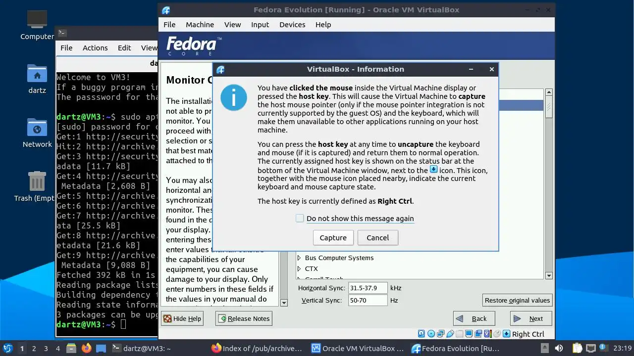634x356 pixels.
Task: Click monitor list scrollbar up arrow
Action: (x=549, y=92)
